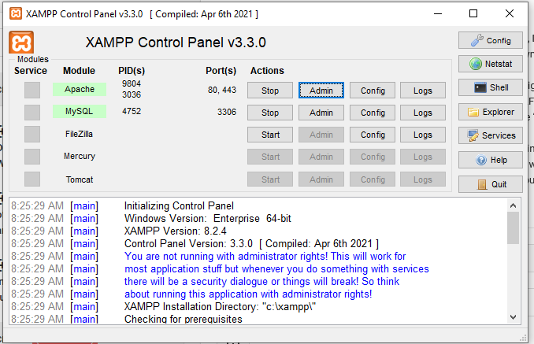The height and width of the screenshot is (344, 534).
Task: Stop the MySQL module
Action: point(270,113)
